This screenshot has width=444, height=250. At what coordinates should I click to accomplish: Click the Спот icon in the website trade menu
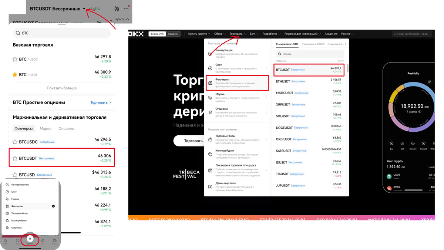pyautogui.click(x=210, y=68)
